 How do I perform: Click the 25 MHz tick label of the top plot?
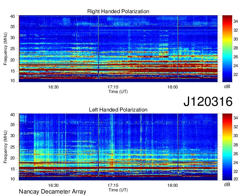tap(12, 49)
